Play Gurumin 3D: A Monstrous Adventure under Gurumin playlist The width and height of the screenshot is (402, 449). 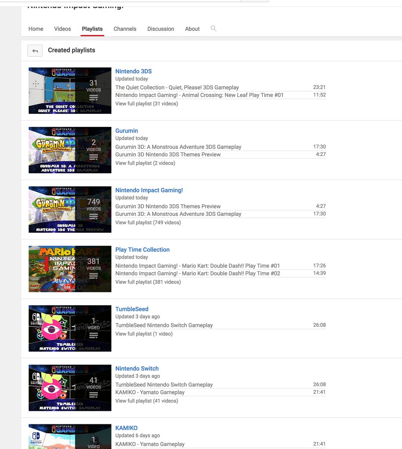(178, 147)
